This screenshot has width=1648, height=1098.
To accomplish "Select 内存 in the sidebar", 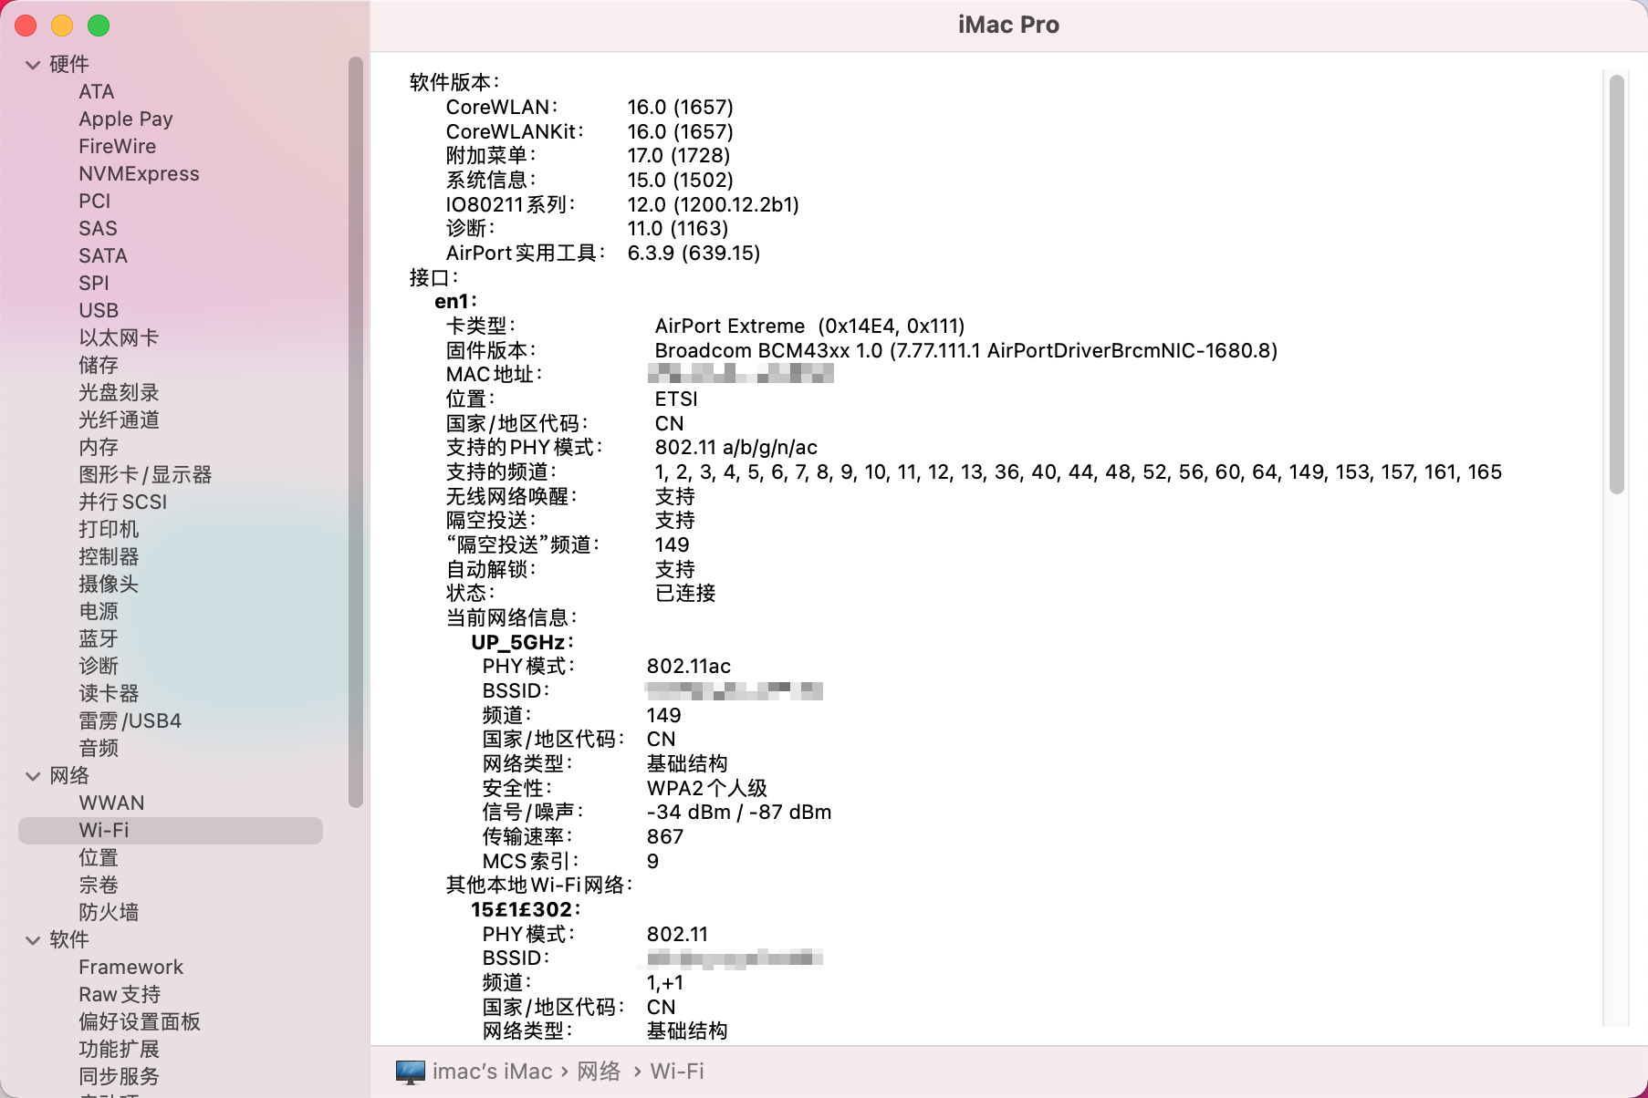I will (x=99, y=448).
